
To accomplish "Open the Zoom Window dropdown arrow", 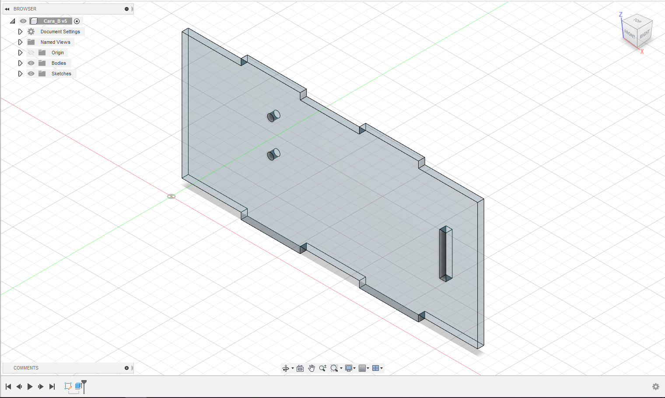I will click(341, 368).
